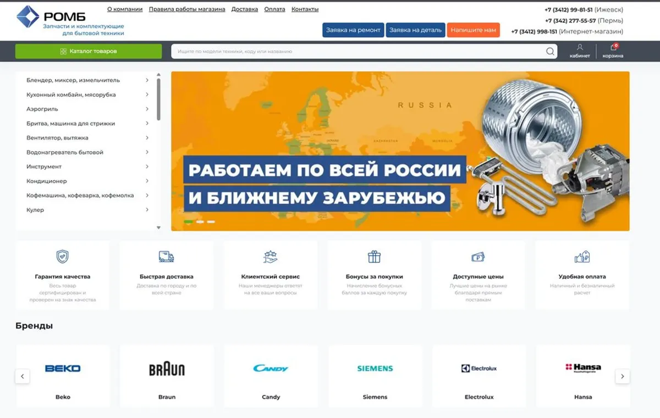
Task: Click the Beko brand name text
Action: 63,397
